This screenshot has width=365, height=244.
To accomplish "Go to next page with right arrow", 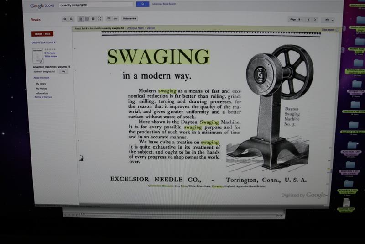I will point(315,20).
